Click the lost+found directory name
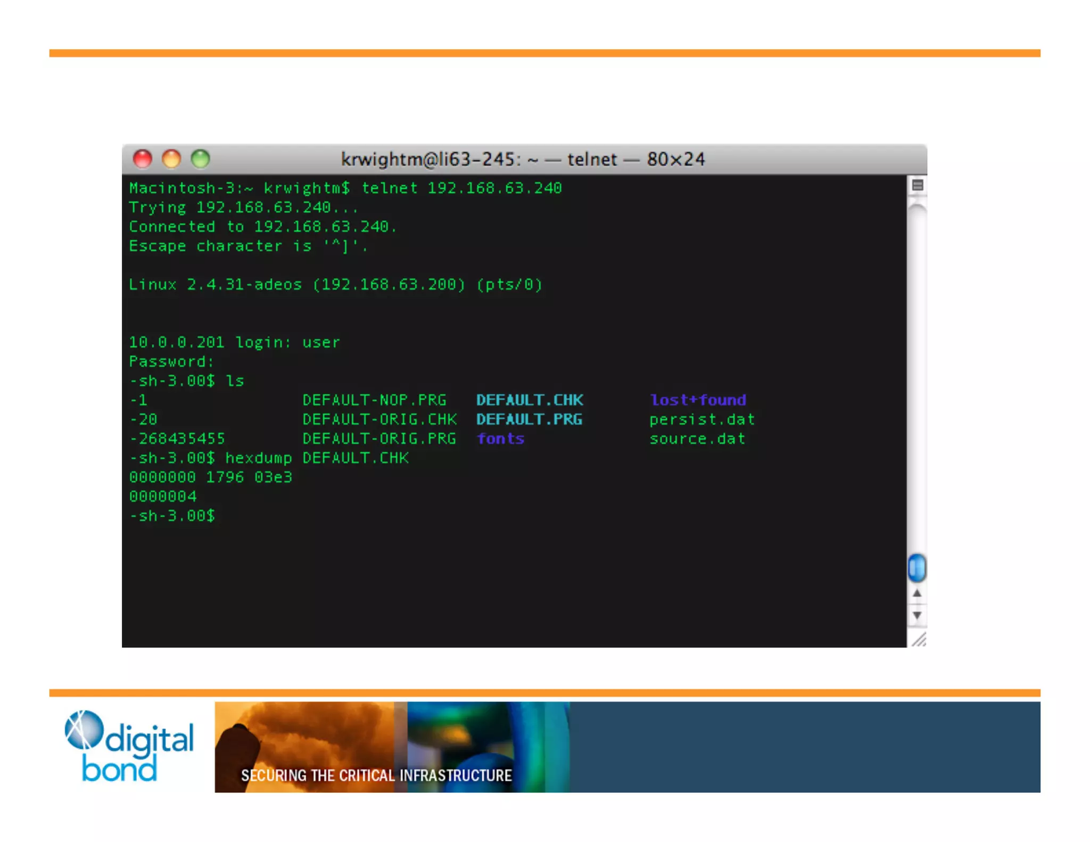 click(x=698, y=400)
